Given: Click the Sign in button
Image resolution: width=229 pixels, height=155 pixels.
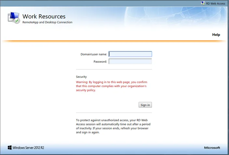Looking at the screenshot, I should 145,105.
